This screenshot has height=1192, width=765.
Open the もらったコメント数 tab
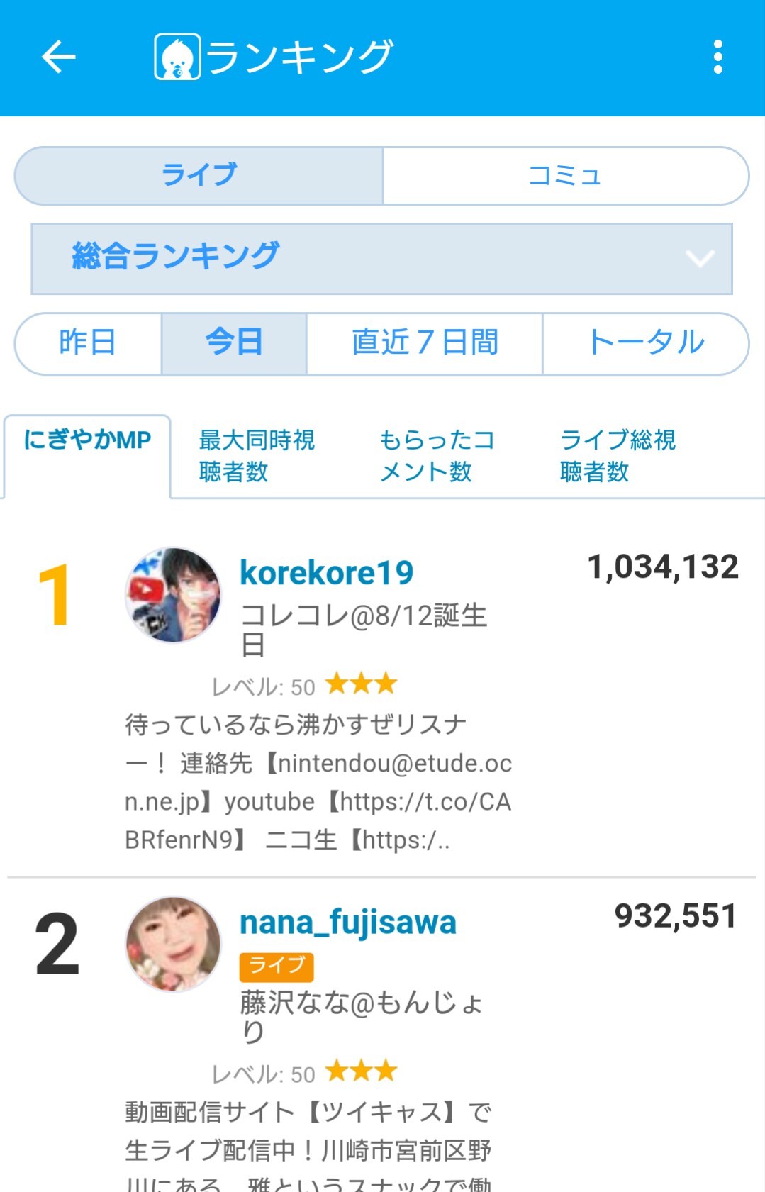click(x=437, y=456)
